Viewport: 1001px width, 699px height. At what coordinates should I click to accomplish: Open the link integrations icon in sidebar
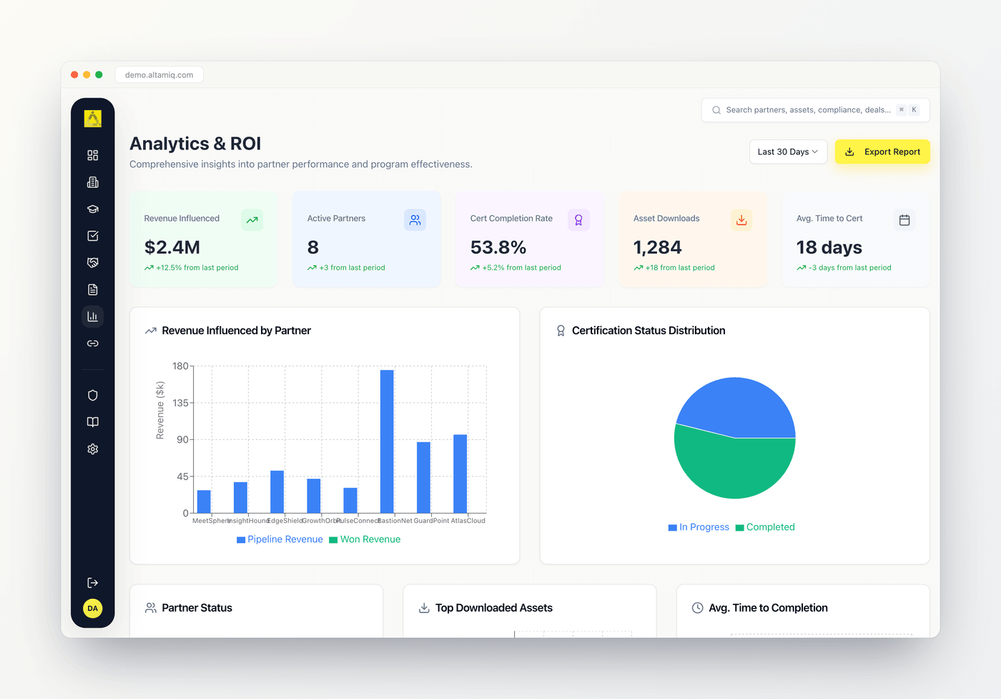click(93, 343)
